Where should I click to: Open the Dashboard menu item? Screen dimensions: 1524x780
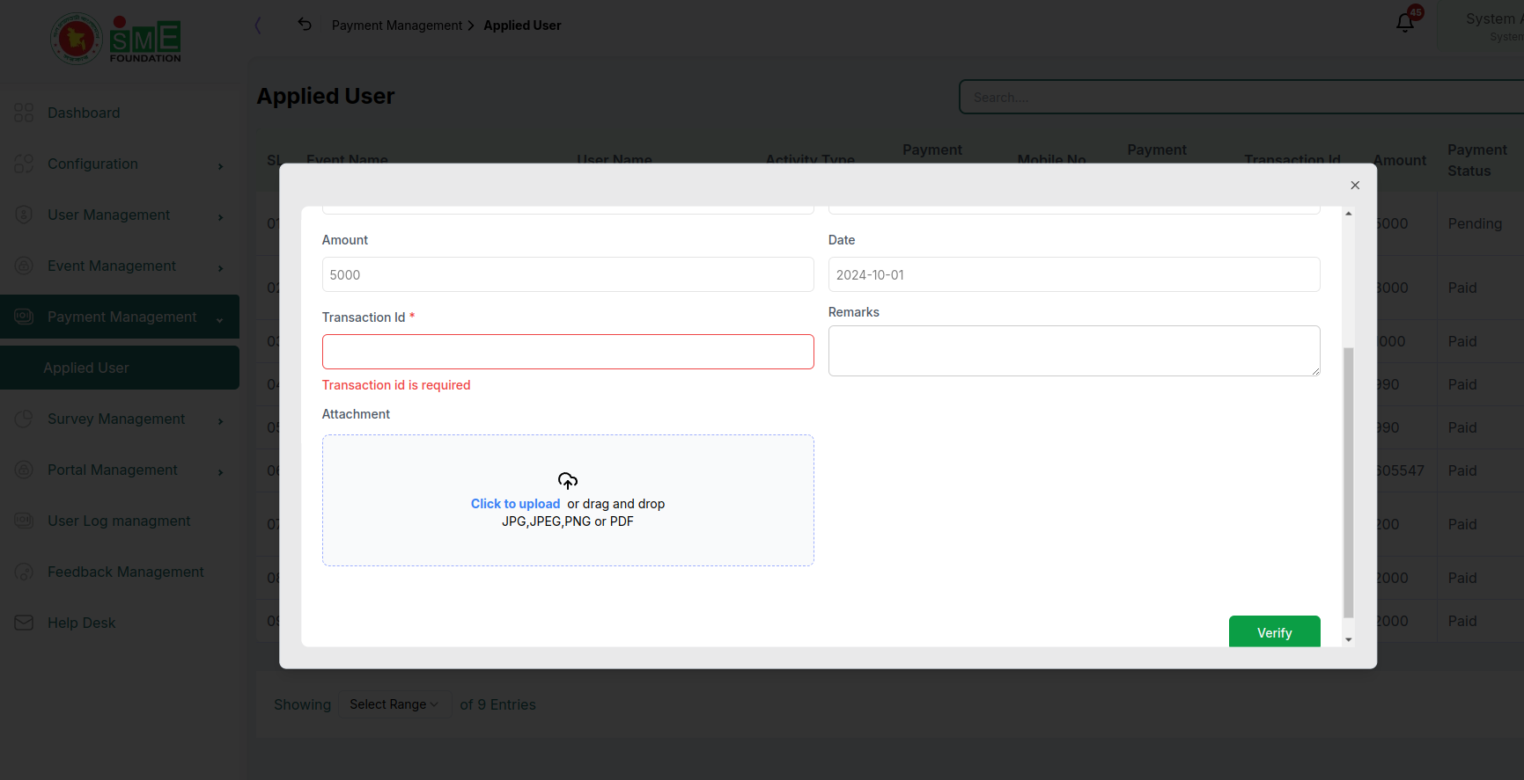coord(120,113)
